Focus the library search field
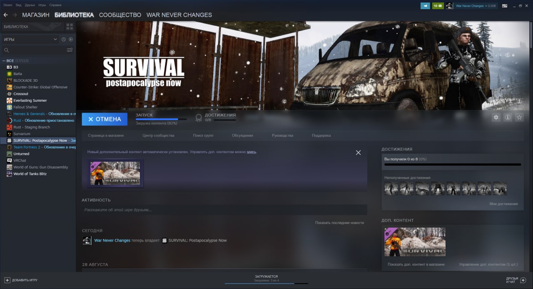This screenshot has height=289, width=533. (x=34, y=50)
